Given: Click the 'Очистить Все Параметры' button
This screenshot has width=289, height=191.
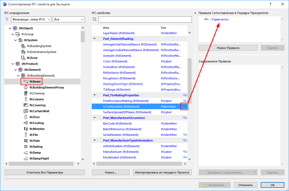Looking at the screenshot, I should (45, 172).
